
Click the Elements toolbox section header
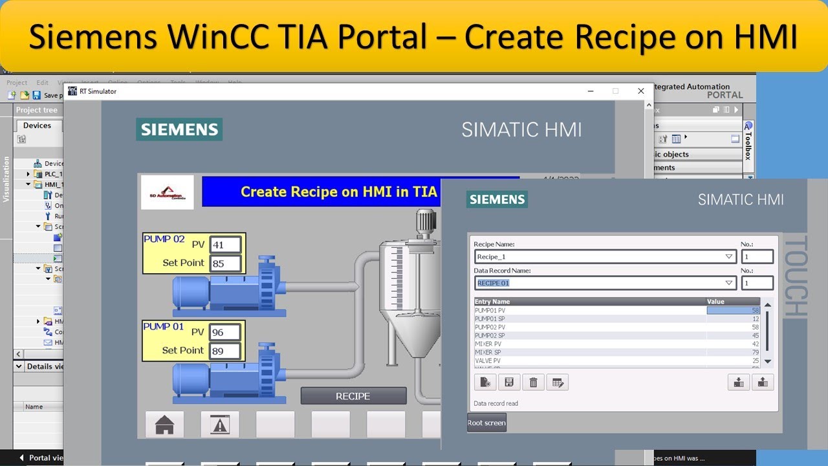pos(697,168)
